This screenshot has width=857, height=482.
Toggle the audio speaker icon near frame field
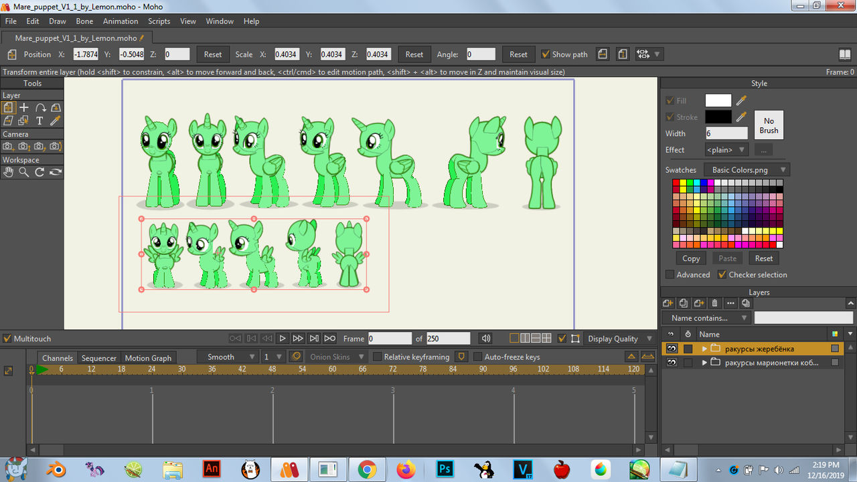click(x=486, y=339)
